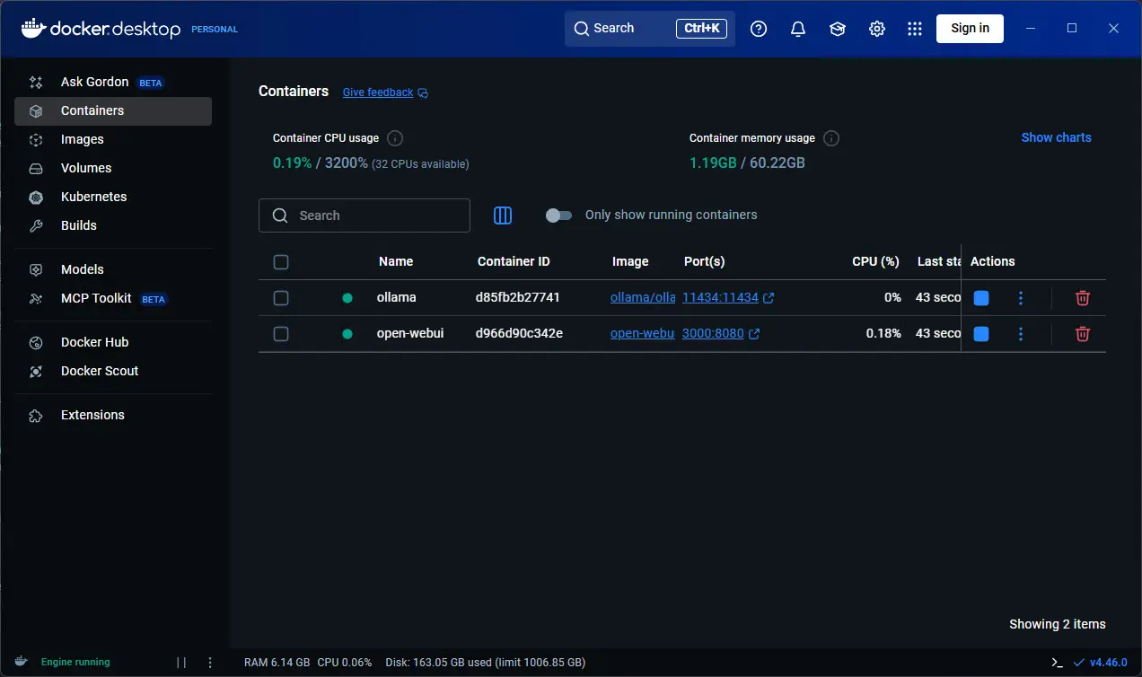Open the 3000:8080 port link

tap(713, 333)
